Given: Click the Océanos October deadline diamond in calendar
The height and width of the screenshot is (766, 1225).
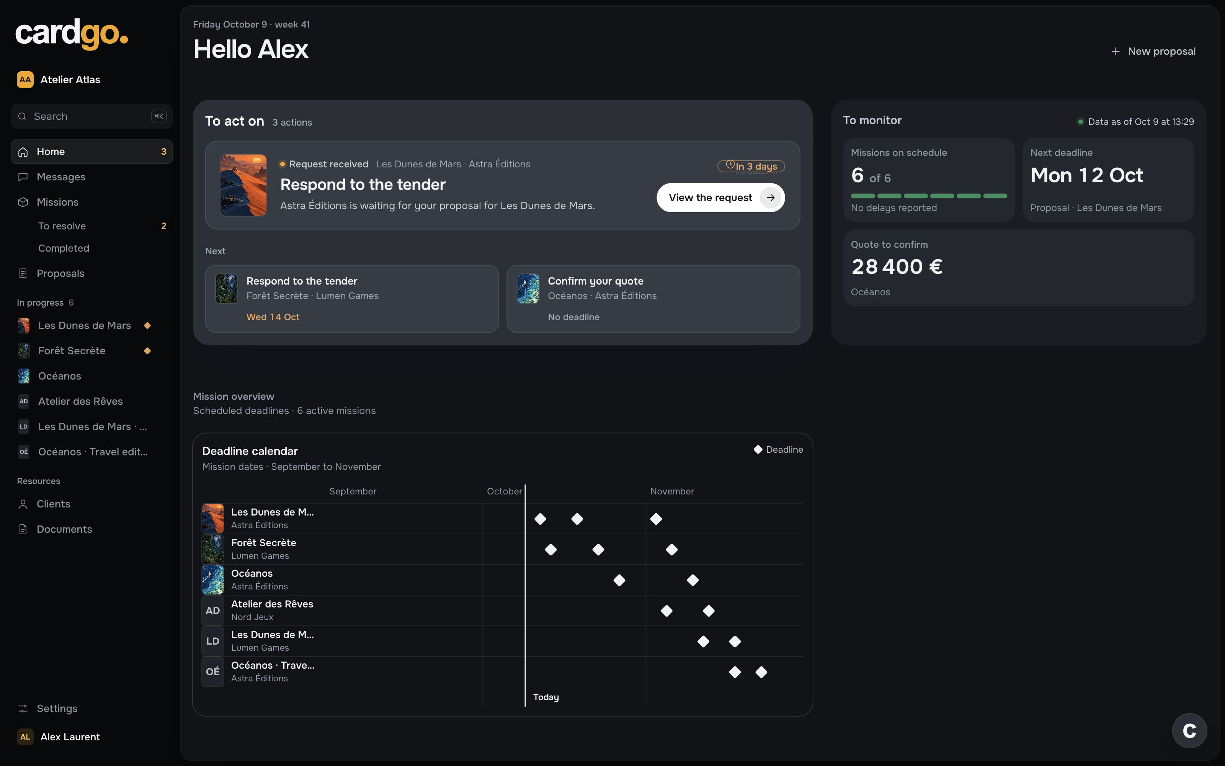Looking at the screenshot, I should point(619,580).
